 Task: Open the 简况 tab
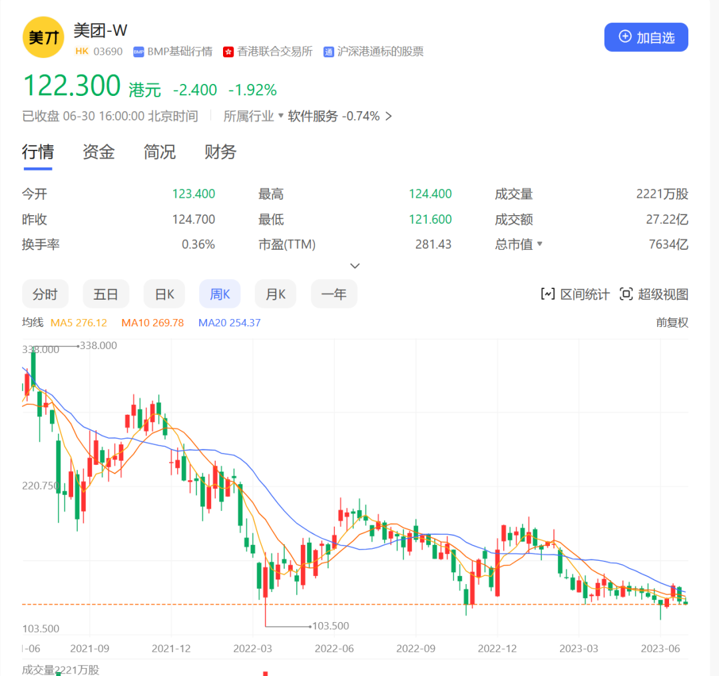pyautogui.click(x=160, y=153)
